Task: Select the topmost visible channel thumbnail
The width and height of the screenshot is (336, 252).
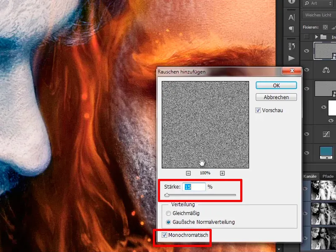Action: coord(323,190)
